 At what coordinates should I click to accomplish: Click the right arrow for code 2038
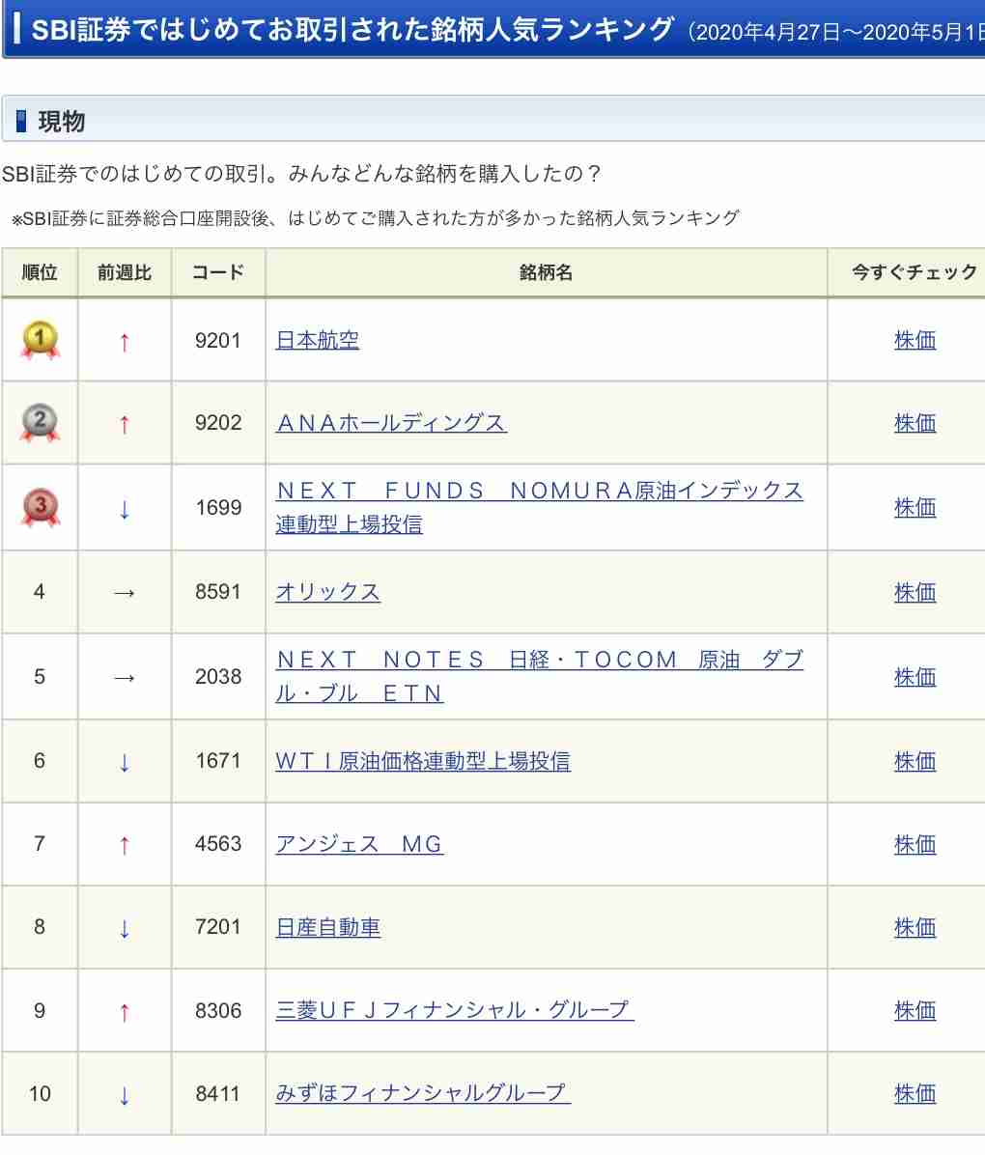click(125, 678)
